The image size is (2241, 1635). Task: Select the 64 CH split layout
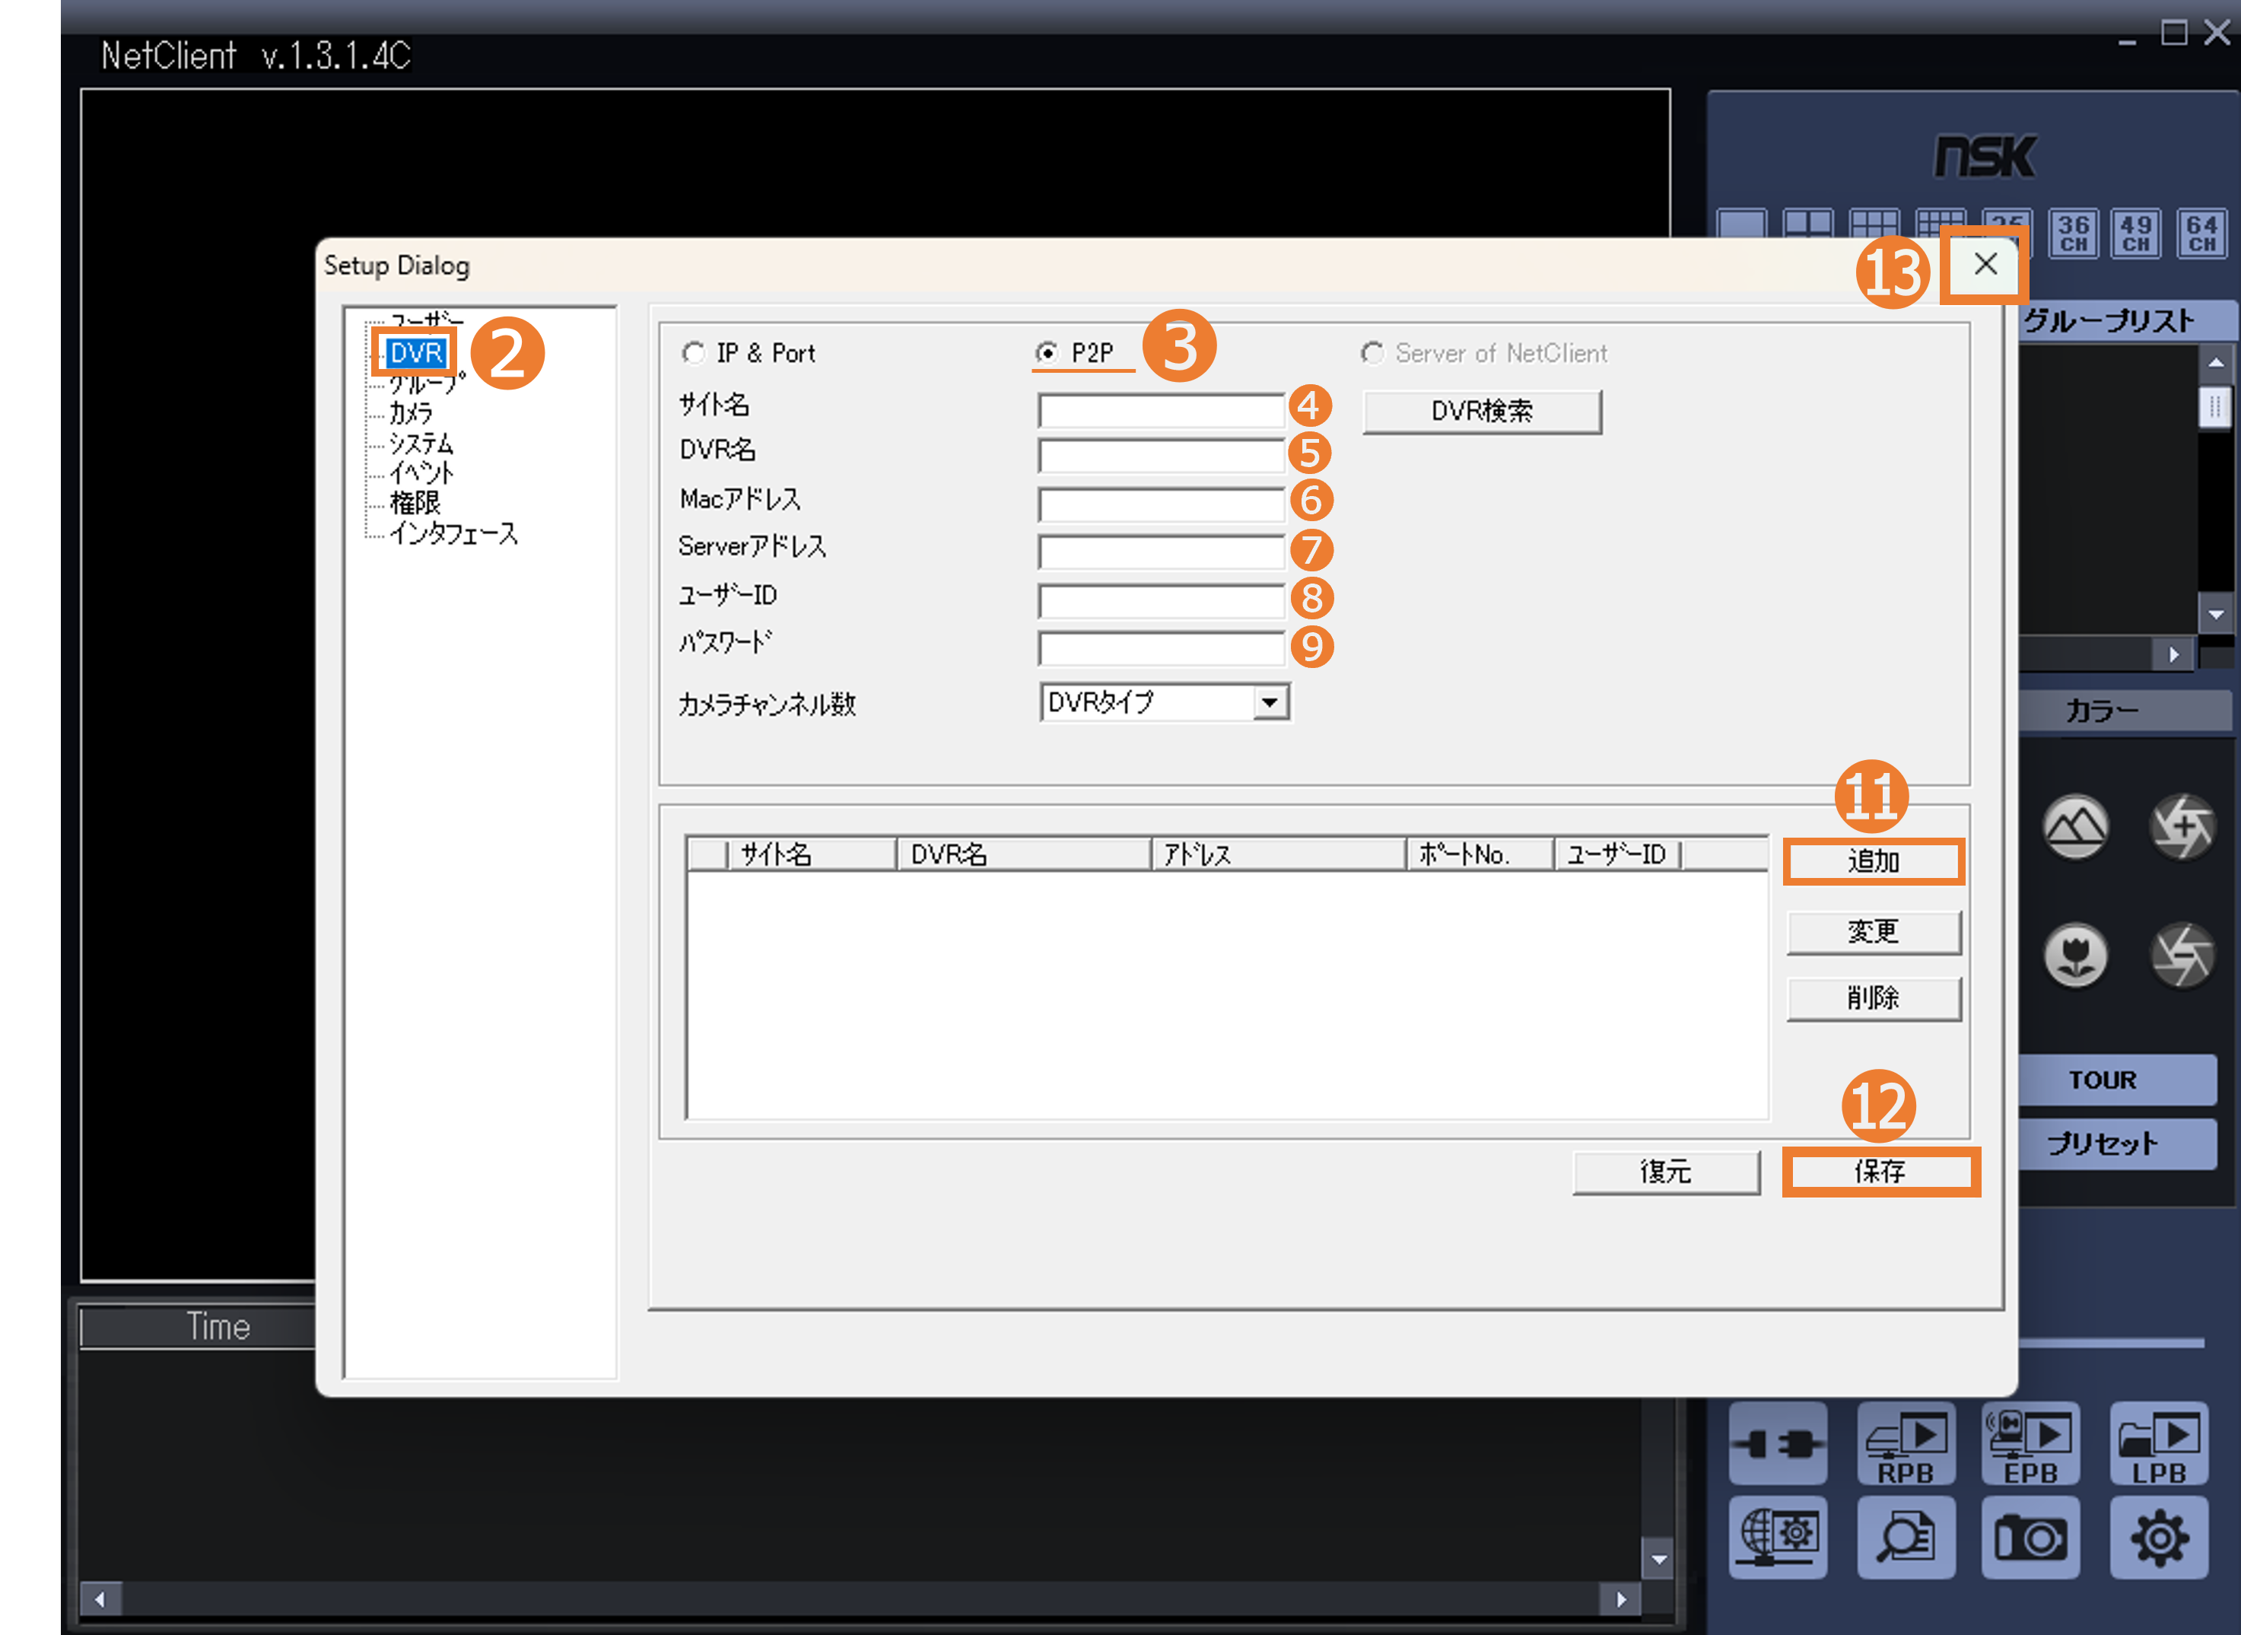click(2201, 234)
